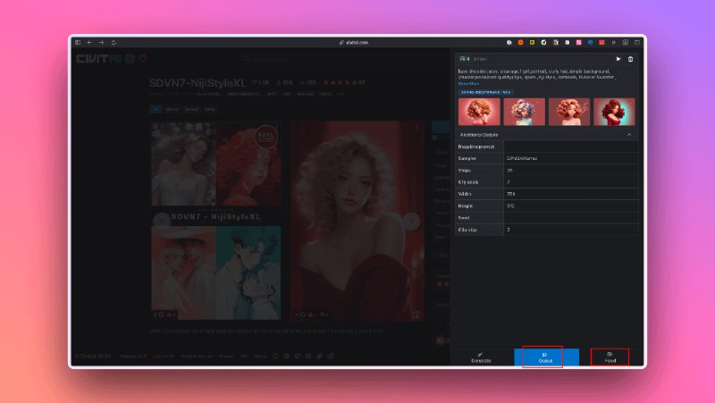Click the heart icon beside the Civitai logo
The image size is (715, 403).
143,59
